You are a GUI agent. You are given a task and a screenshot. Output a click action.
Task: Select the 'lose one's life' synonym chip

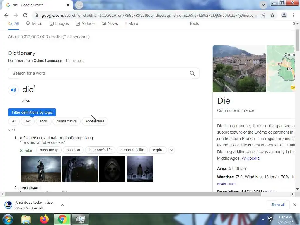click(x=100, y=150)
